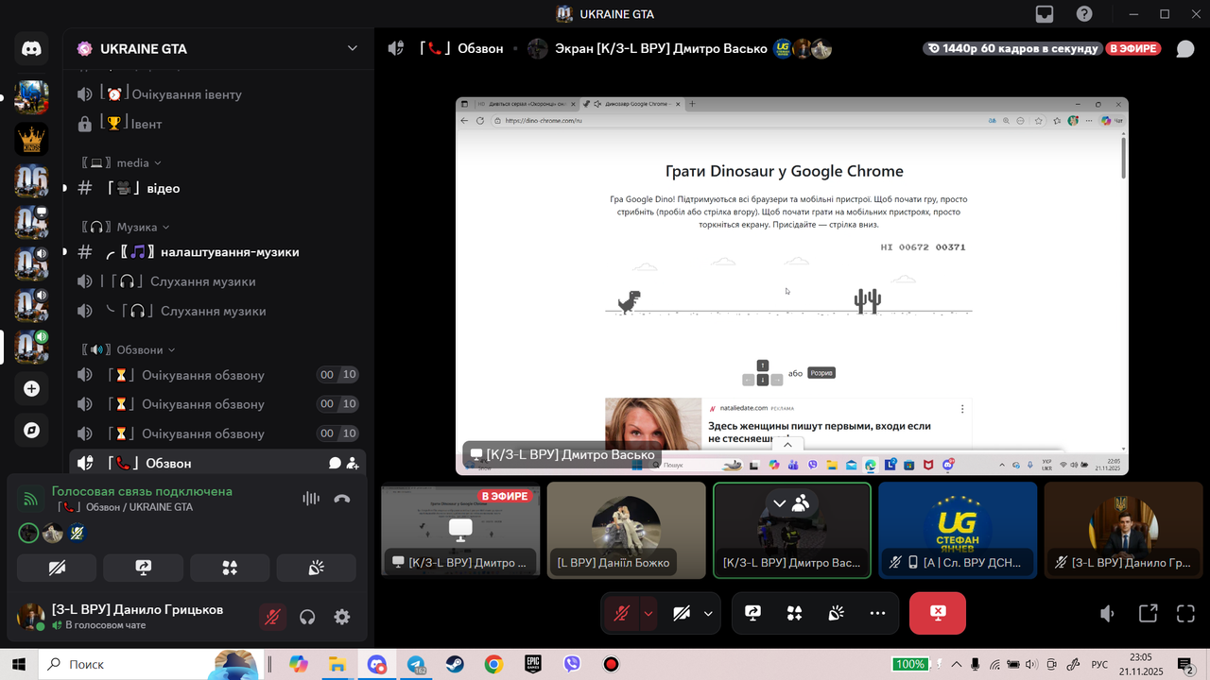Open microphone device options arrow

point(648,613)
